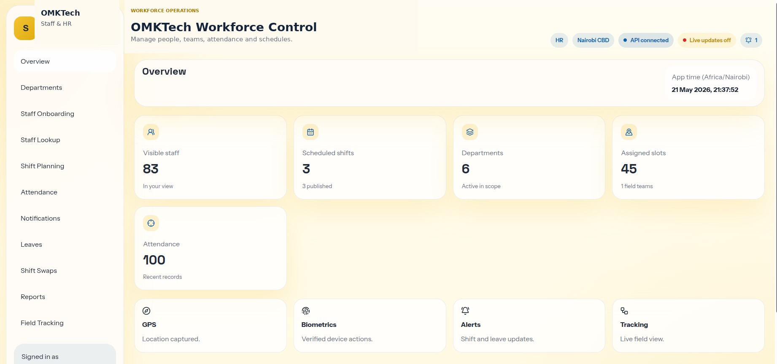Image resolution: width=777 pixels, height=364 pixels.
Task: Select the Assigned slots value 45
Action: point(629,169)
